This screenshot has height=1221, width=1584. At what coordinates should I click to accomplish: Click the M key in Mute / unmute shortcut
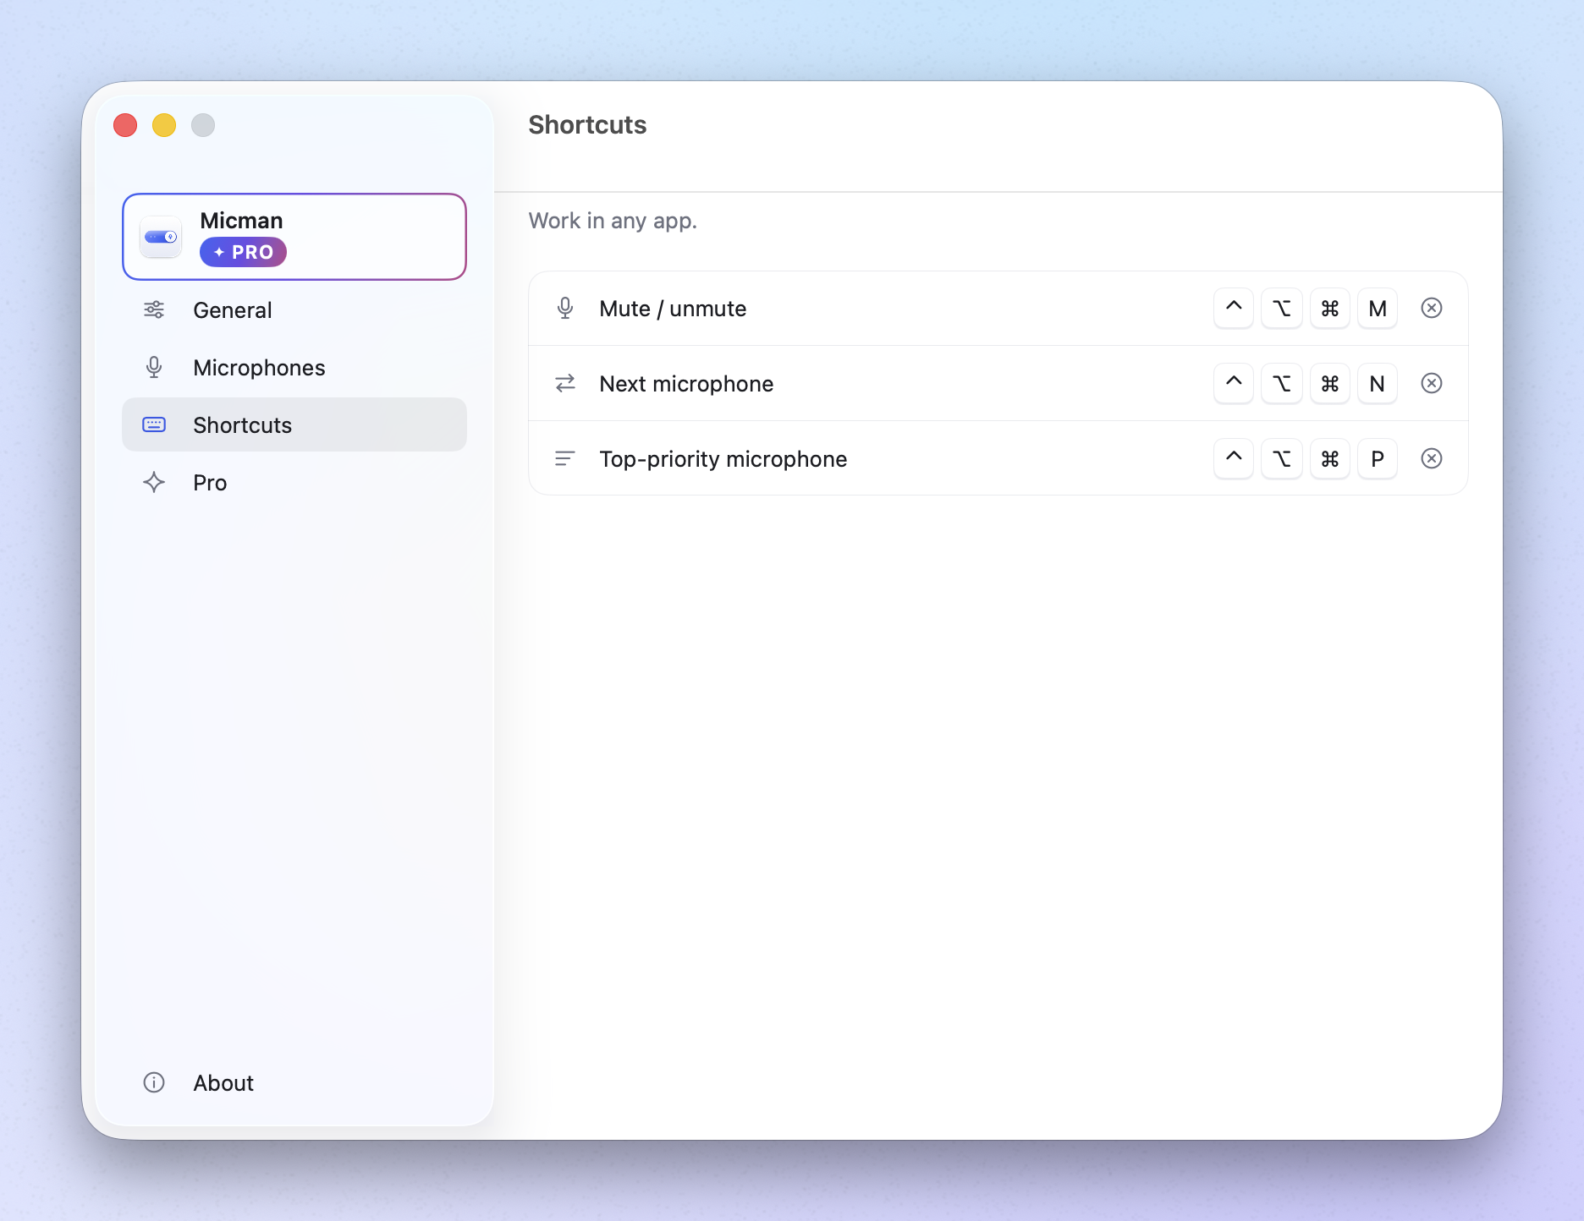pyautogui.click(x=1378, y=309)
